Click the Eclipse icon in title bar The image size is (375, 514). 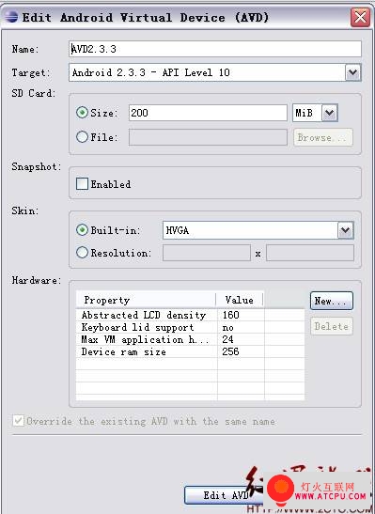(x=11, y=17)
